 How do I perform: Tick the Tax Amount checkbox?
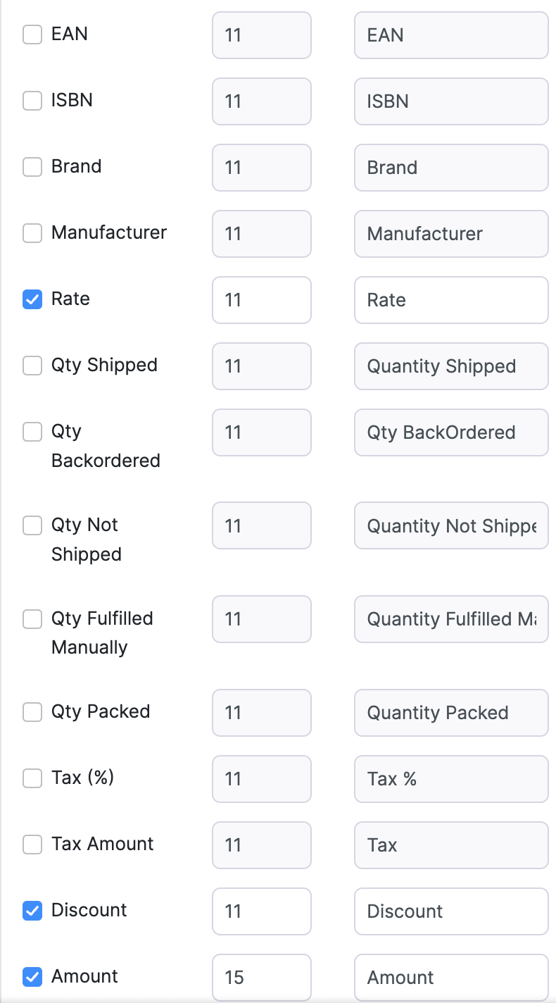point(32,845)
